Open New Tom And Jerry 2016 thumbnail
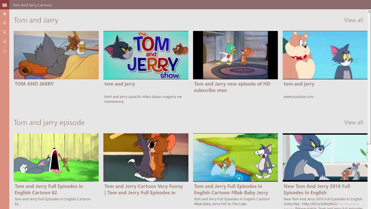This screenshot has height=209, width=371. coord(325,157)
